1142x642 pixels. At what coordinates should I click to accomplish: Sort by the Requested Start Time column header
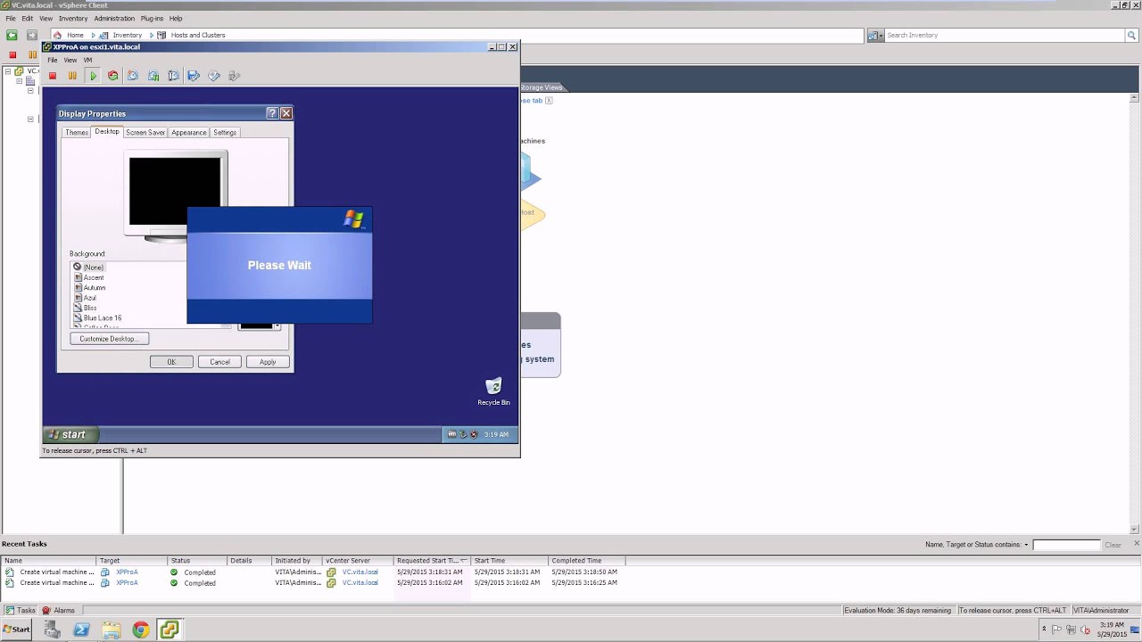[x=432, y=561]
